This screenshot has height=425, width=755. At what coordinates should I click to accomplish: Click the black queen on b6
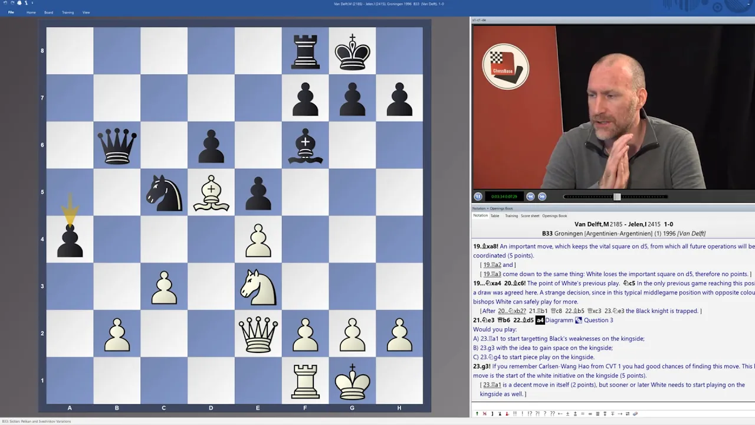[x=117, y=145]
